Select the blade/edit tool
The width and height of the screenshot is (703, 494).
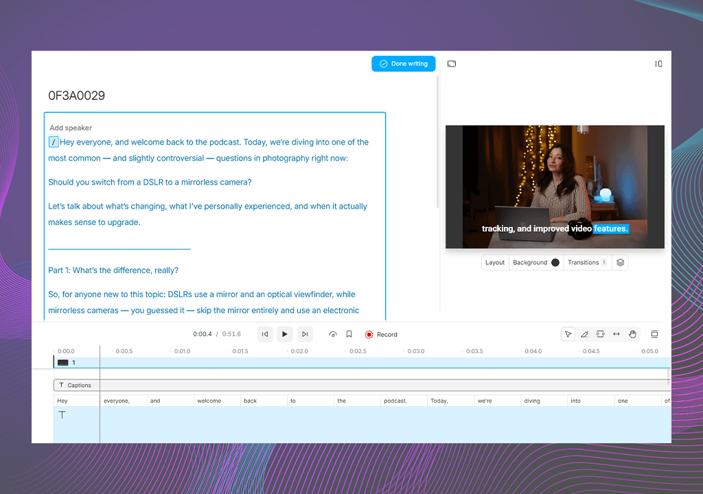[584, 334]
